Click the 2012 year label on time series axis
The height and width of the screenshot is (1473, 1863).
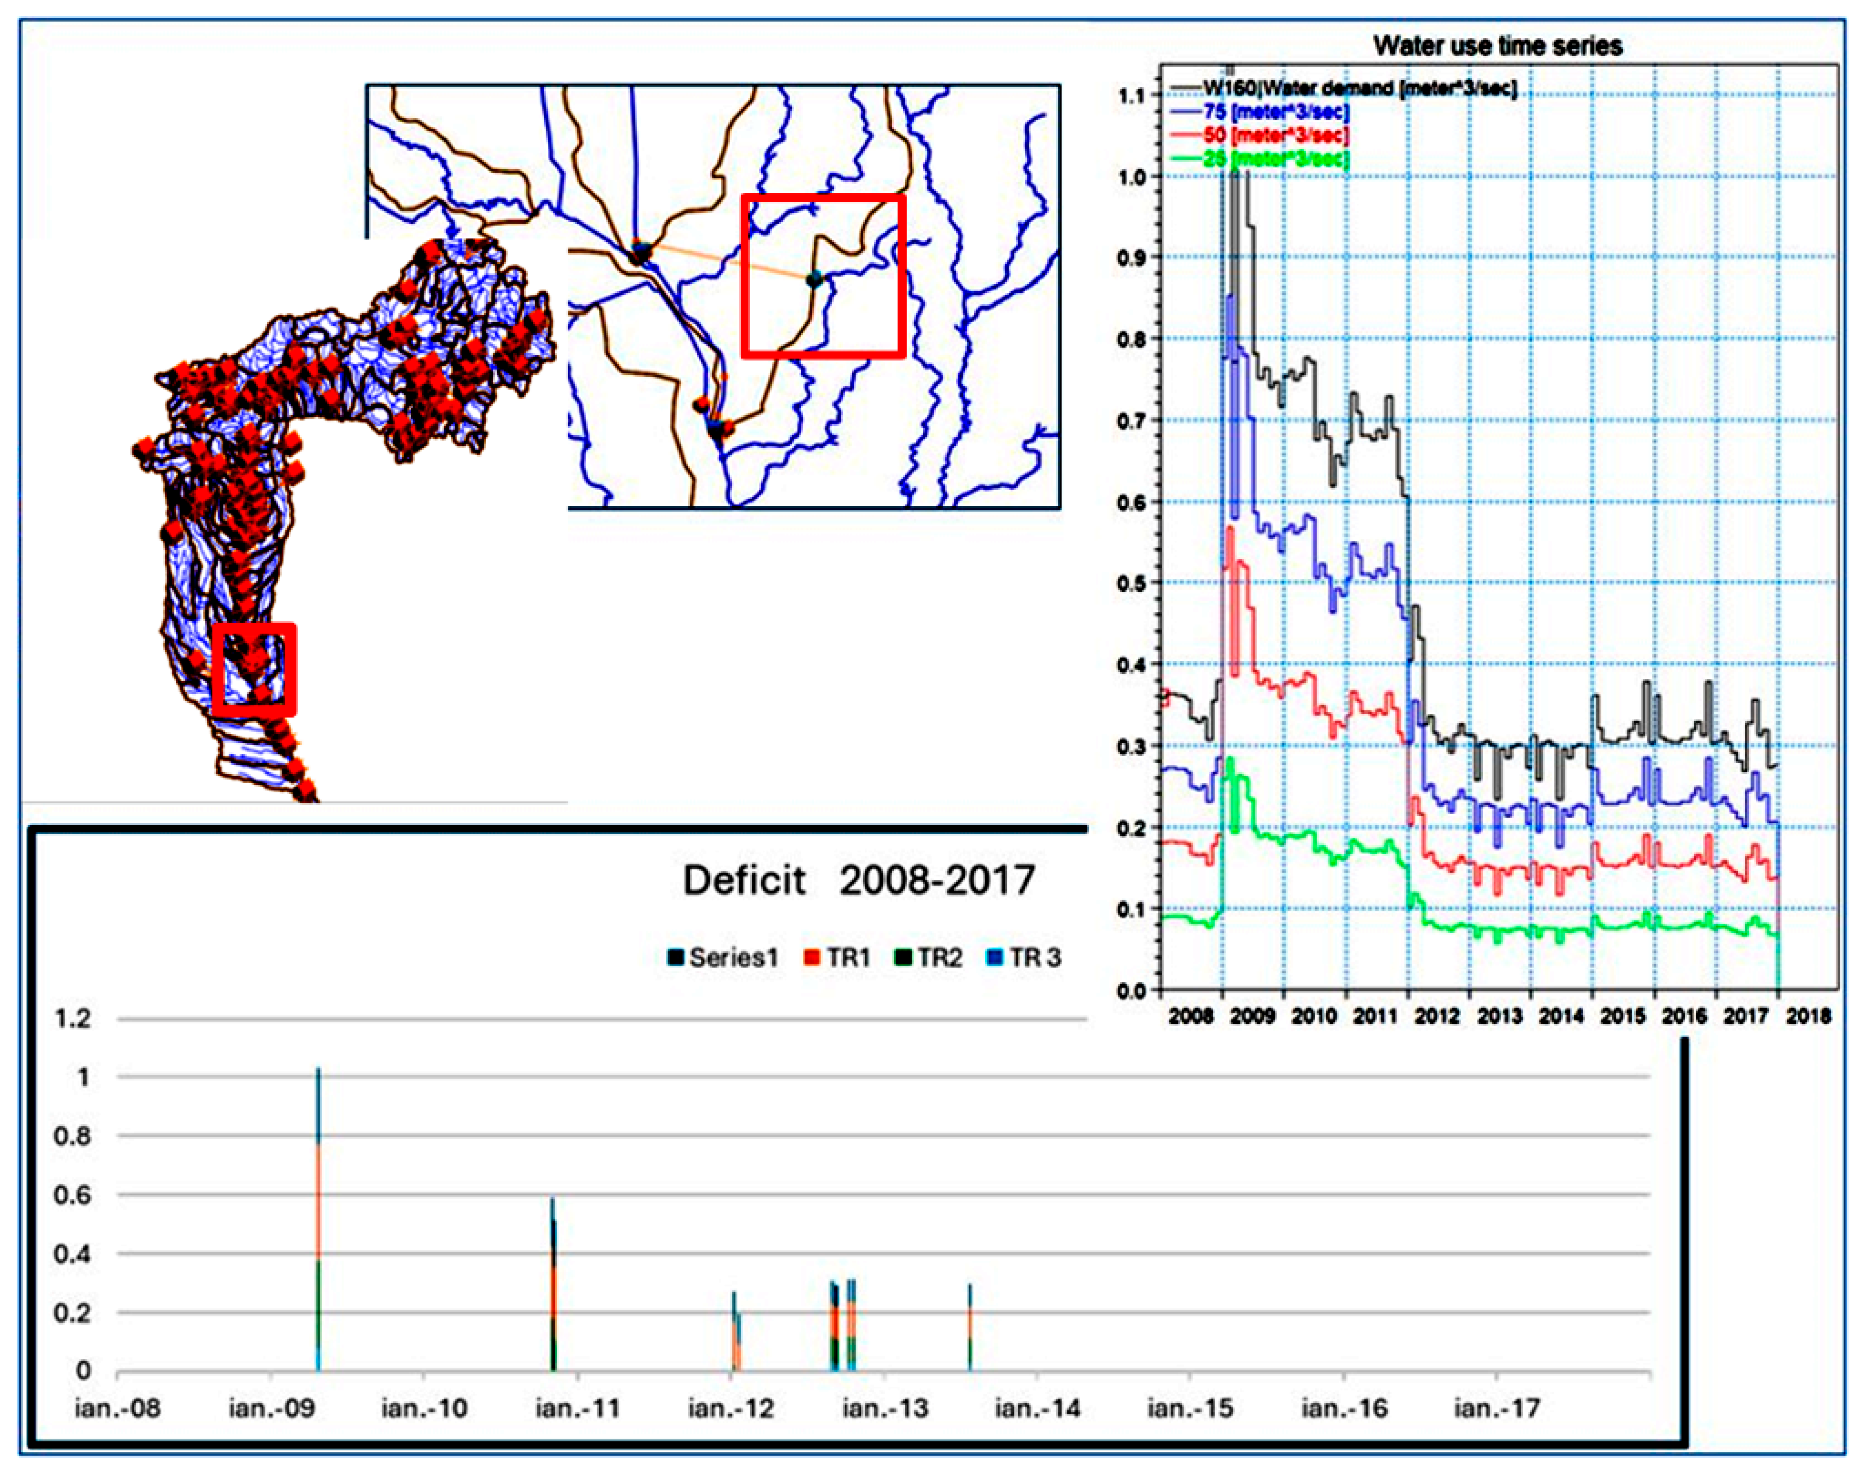(x=1438, y=1016)
